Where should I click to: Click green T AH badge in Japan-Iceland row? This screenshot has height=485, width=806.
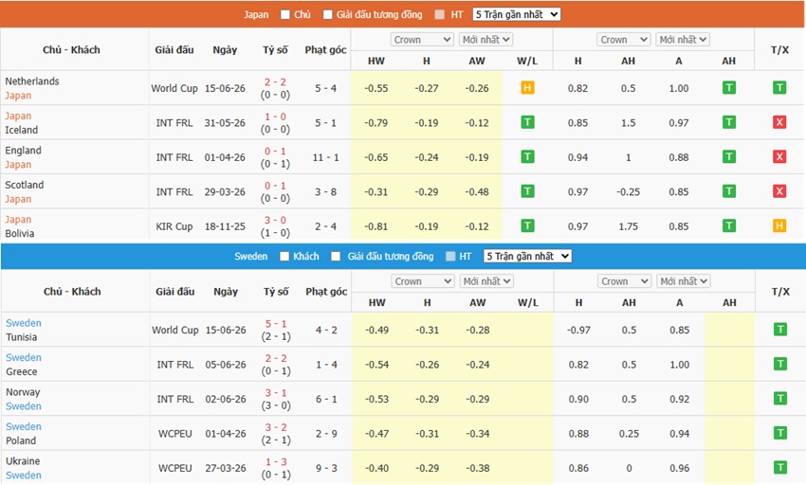point(728,122)
